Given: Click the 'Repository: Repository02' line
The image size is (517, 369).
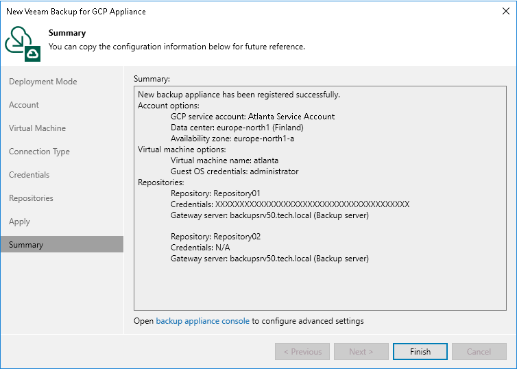Looking at the screenshot, I should click(x=215, y=237).
